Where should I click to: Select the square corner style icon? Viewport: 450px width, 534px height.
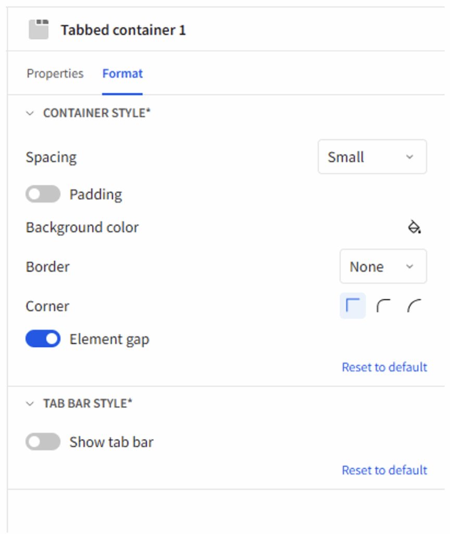pyautogui.click(x=353, y=306)
